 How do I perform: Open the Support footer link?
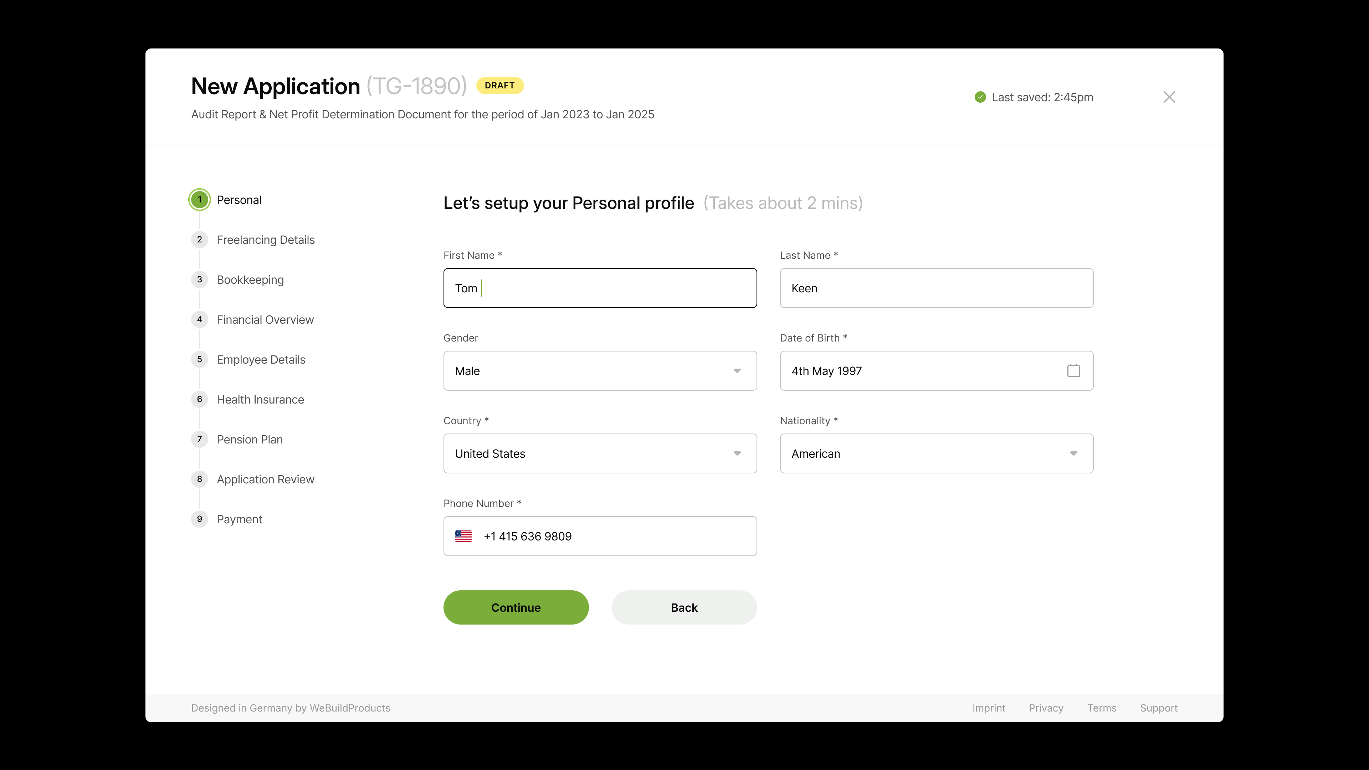coord(1159,708)
